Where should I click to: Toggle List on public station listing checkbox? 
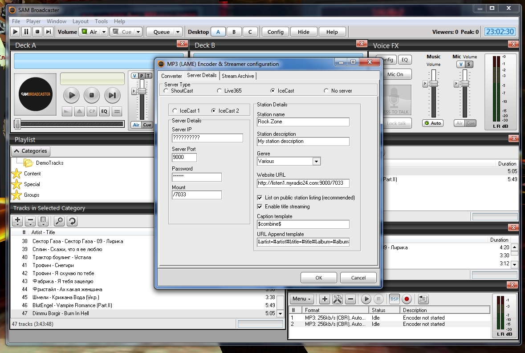pos(260,198)
